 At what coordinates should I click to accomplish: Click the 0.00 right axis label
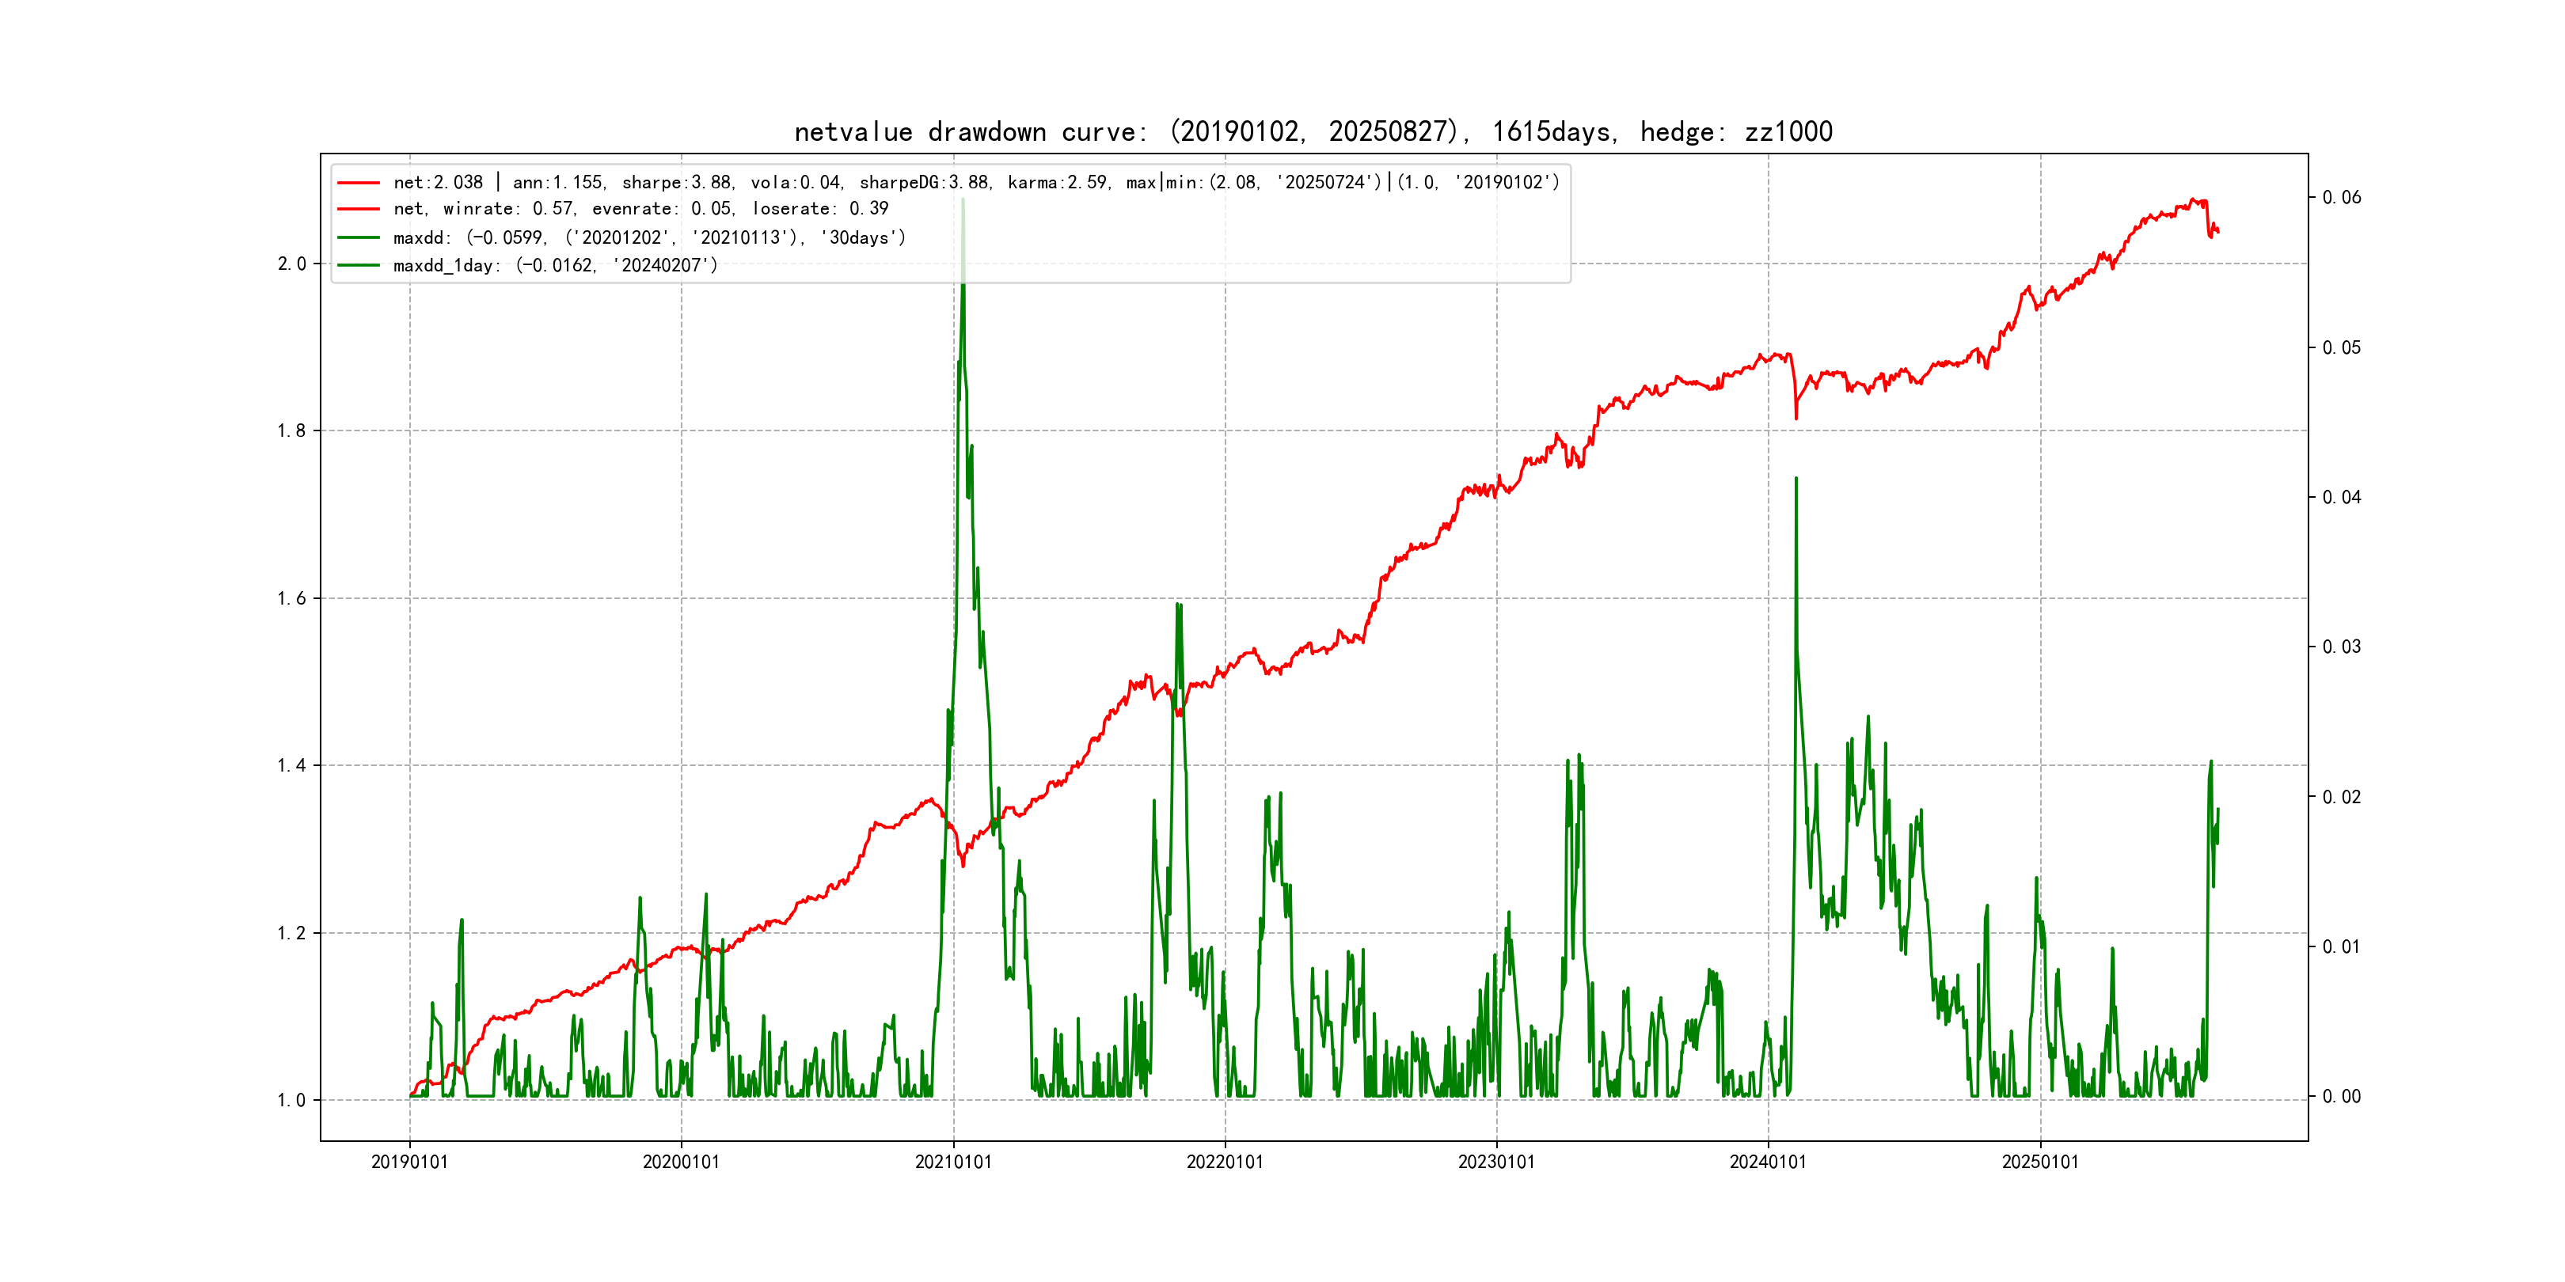point(2341,1097)
